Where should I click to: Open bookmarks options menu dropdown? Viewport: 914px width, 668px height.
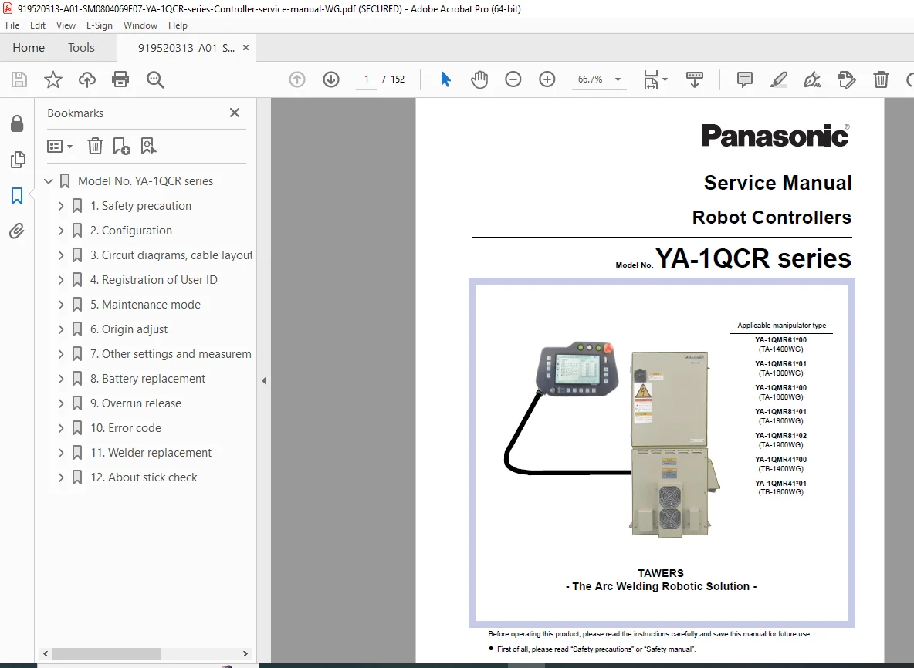[x=60, y=146]
